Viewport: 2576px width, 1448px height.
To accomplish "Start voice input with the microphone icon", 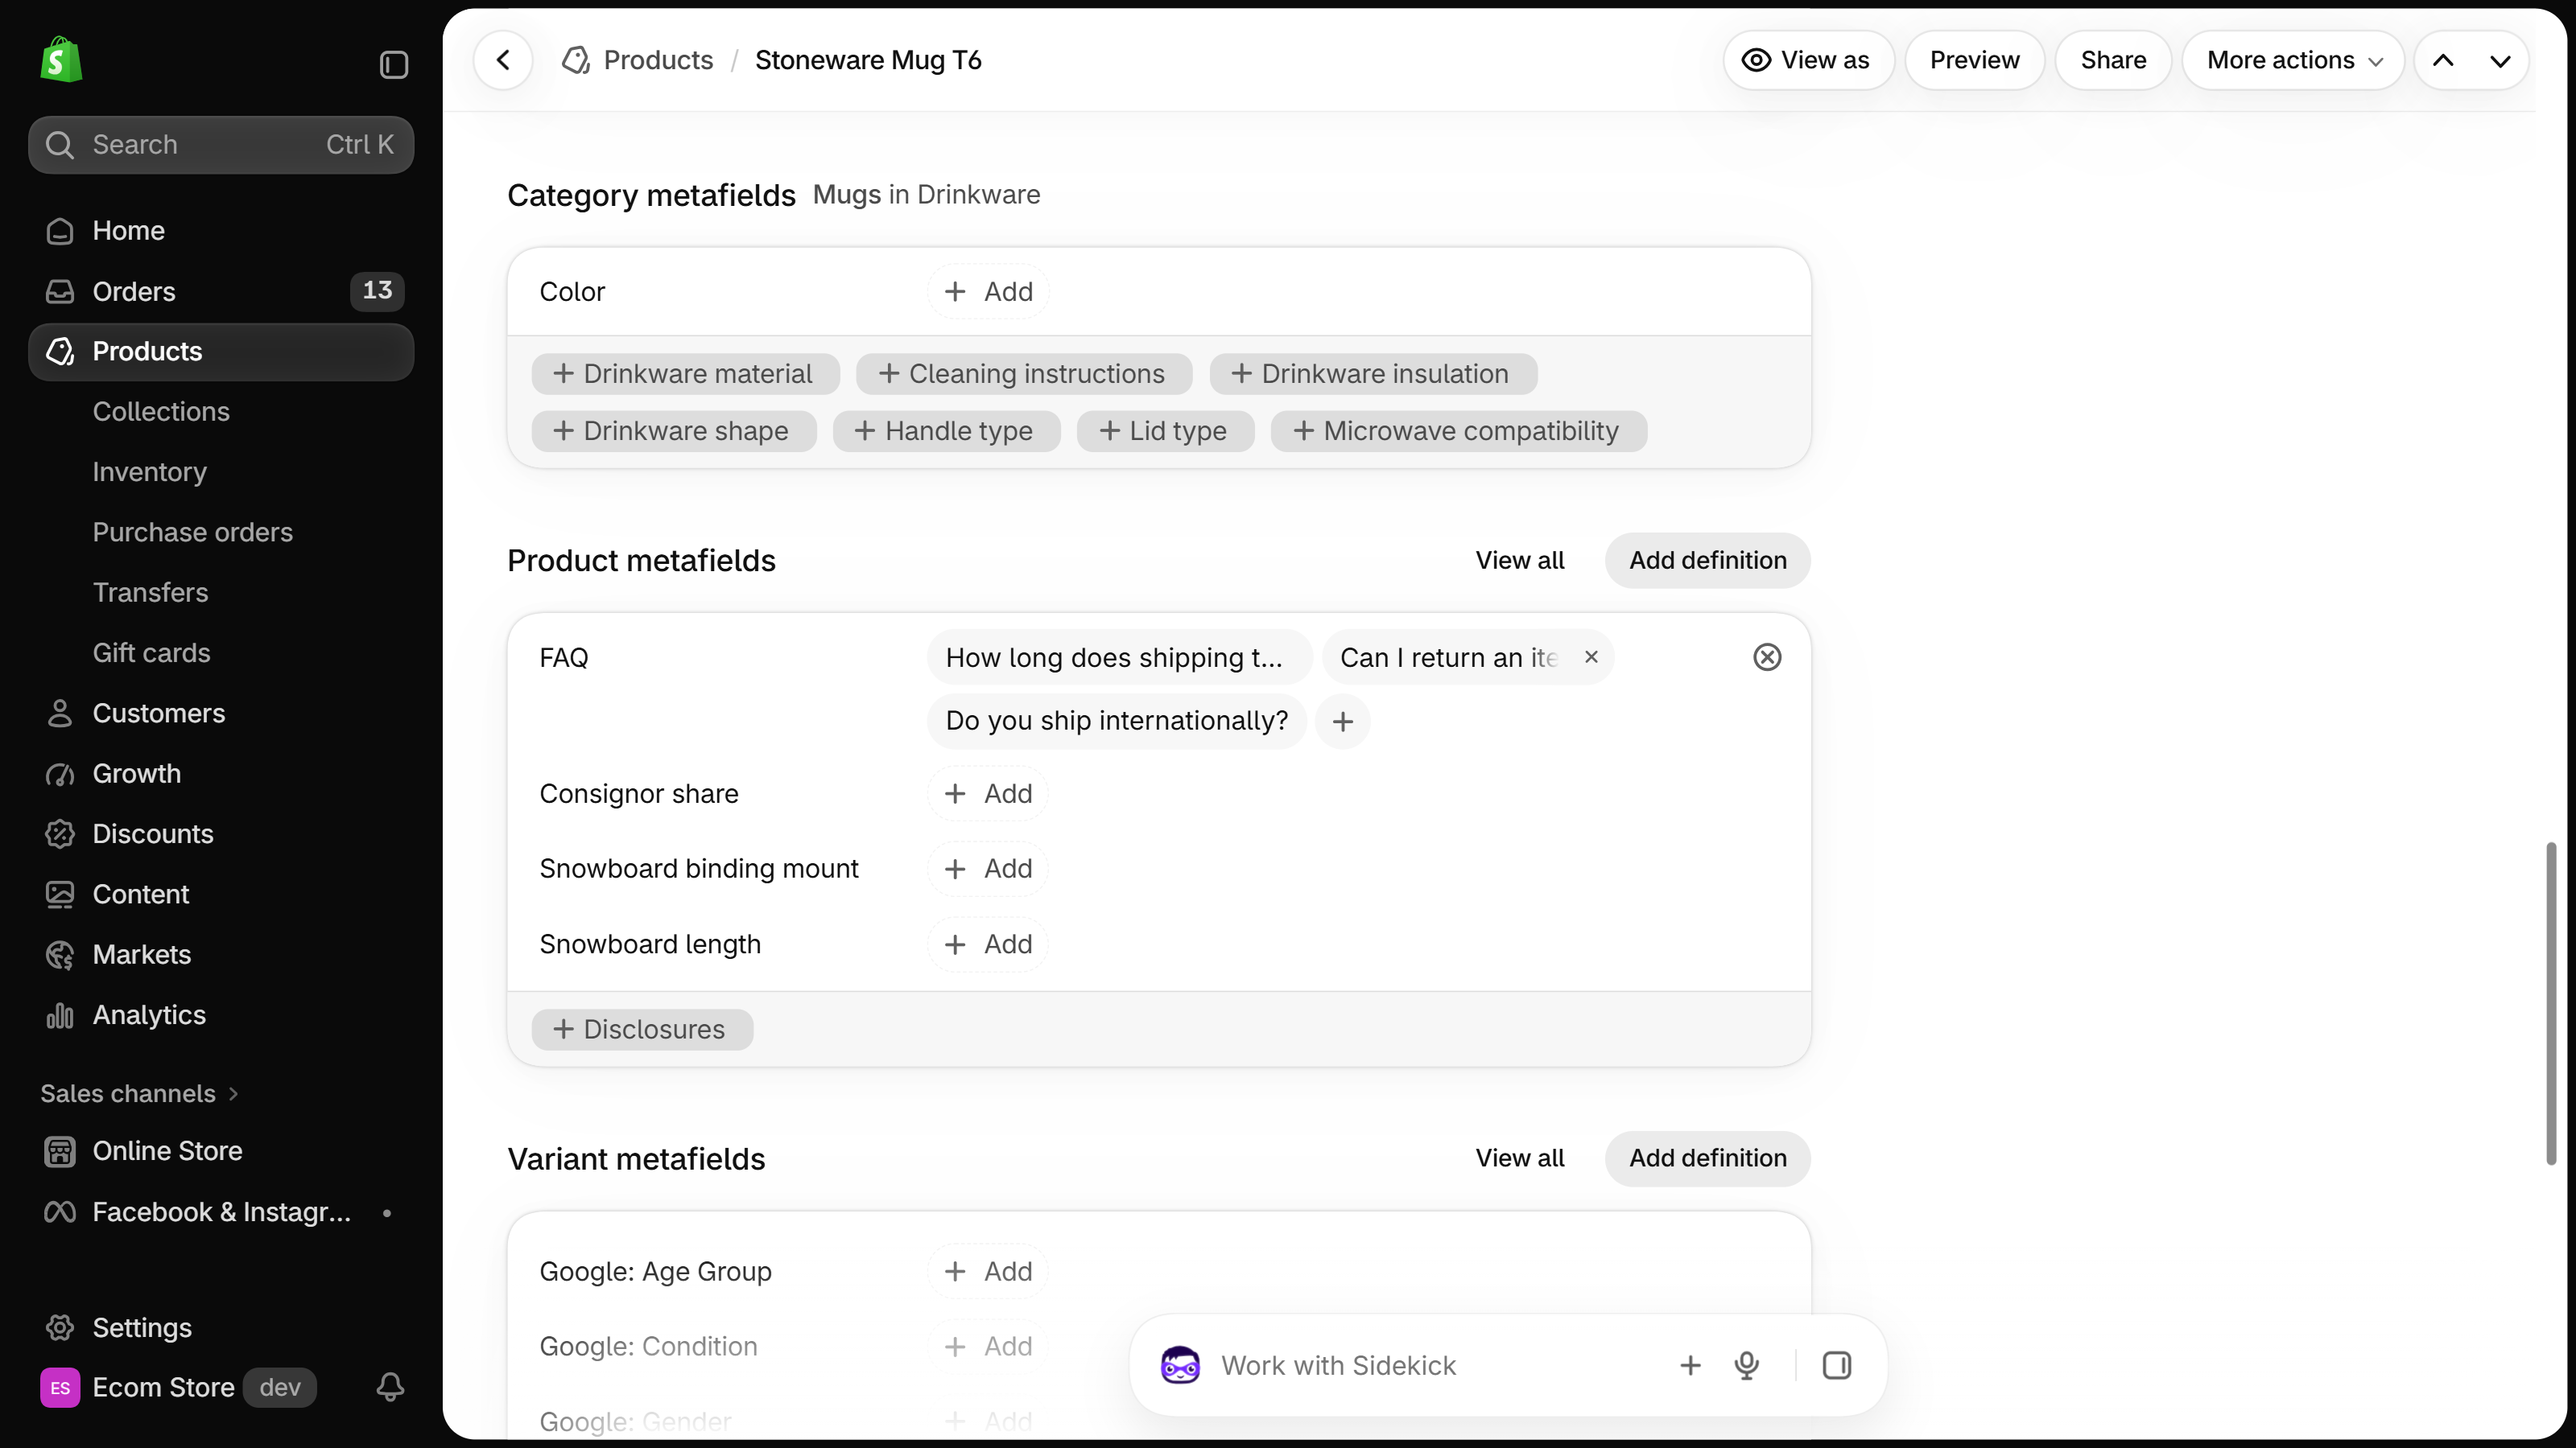I will [1747, 1365].
